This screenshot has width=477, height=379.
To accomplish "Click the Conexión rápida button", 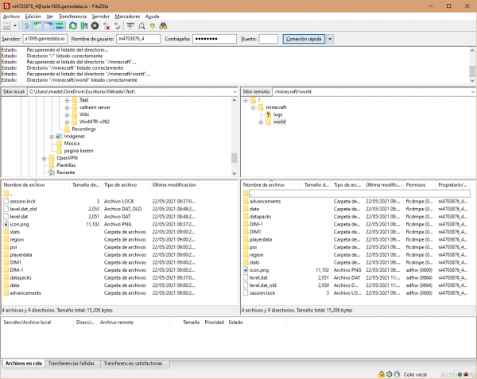I will pyautogui.click(x=304, y=39).
